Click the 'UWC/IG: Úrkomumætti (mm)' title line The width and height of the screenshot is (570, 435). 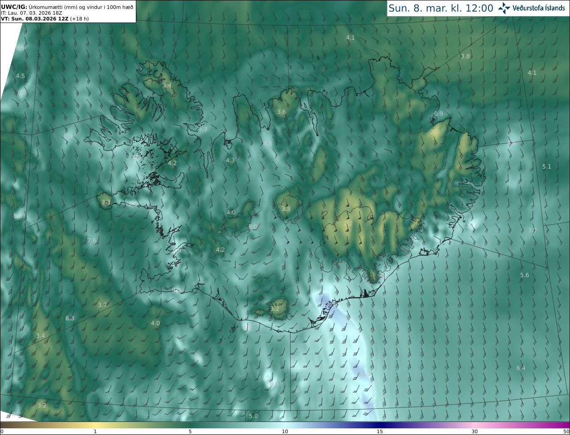67,7
